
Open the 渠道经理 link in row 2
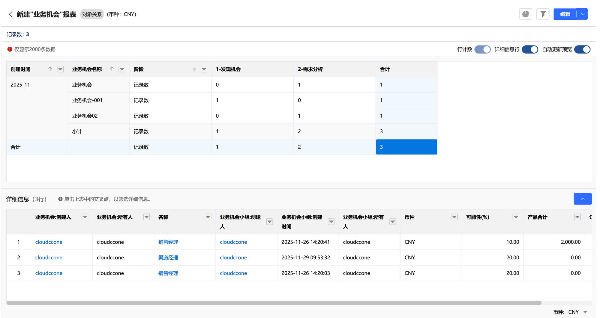pos(168,258)
